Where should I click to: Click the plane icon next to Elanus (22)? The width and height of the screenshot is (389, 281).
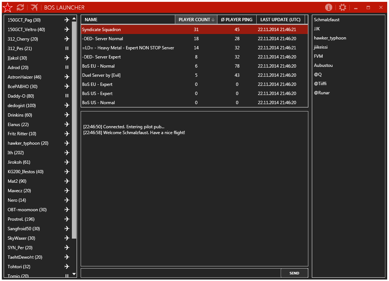click(67, 124)
